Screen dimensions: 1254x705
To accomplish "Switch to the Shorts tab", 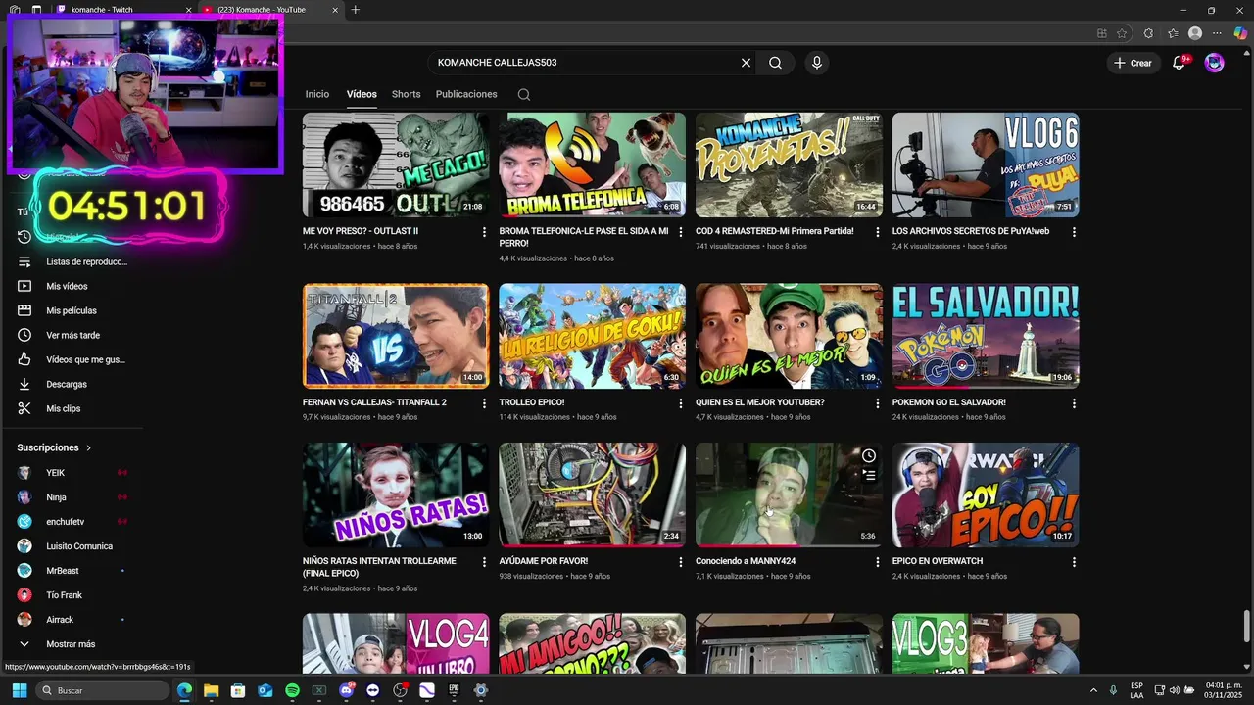I will coord(406,94).
